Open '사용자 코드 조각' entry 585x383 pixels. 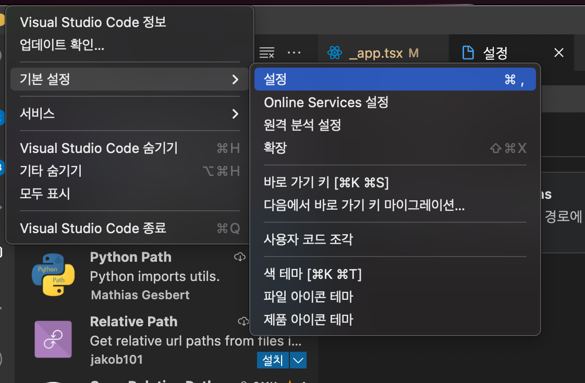pos(395,239)
